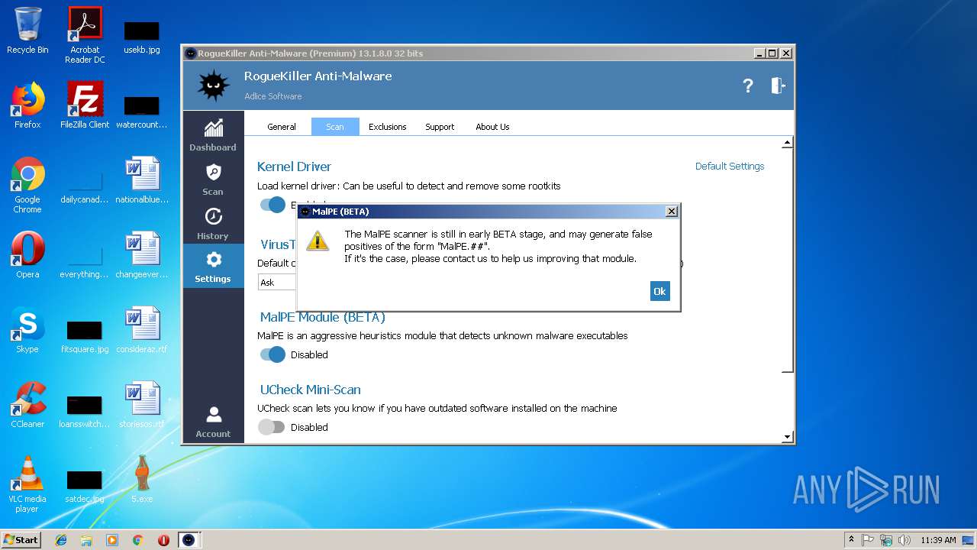Image resolution: width=977 pixels, height=550 pixels.
Task: Toggle the Kernel Driver switch
Action: pos(272,205)
